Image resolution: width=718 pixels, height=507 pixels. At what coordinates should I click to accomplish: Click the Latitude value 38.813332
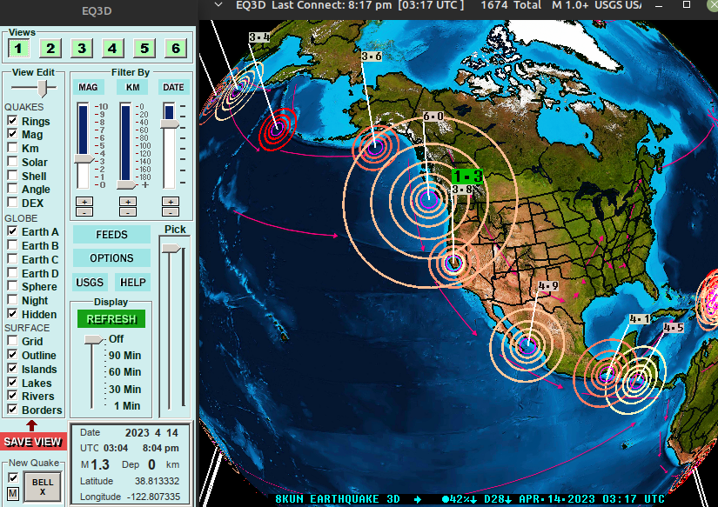[x=157, y=481]
